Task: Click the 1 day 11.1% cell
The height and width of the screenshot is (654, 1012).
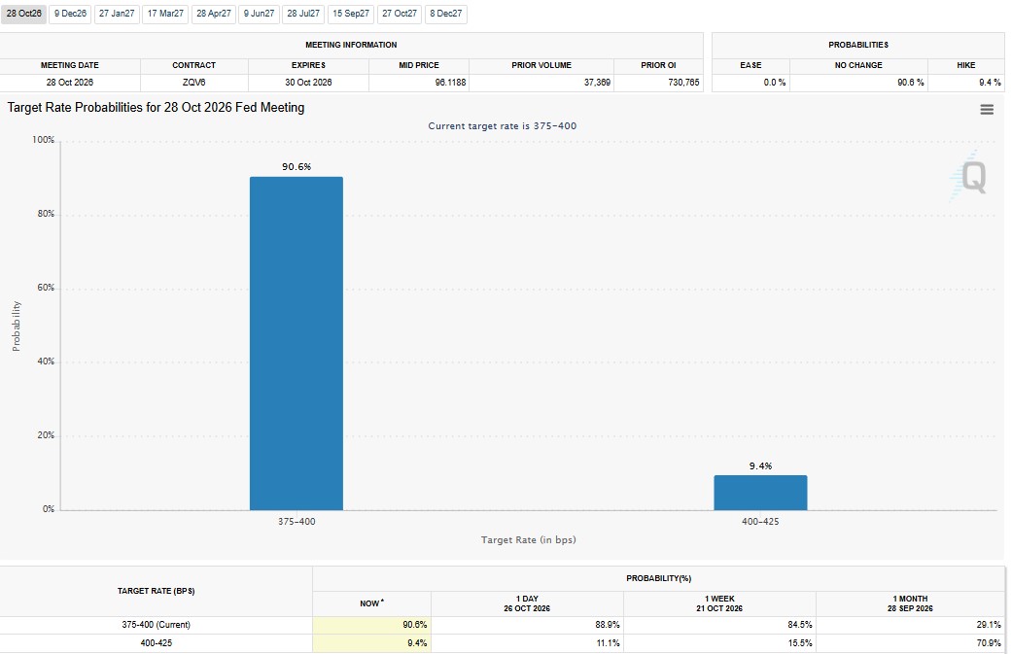Action: (x=527, y=643)
